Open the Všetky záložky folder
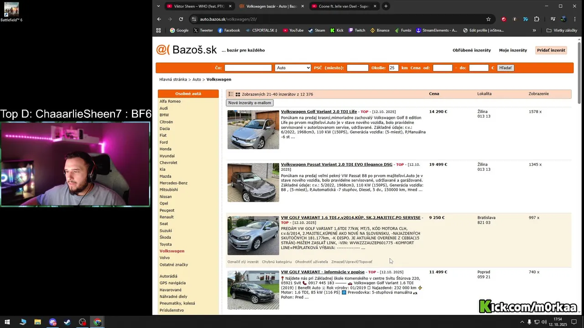Viewport: 584px width, 328px height. 562,31
